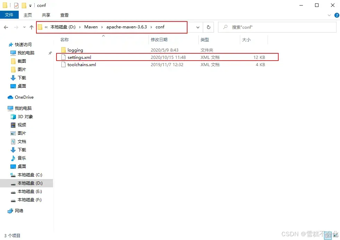340x240 pixels.
Task: Select OneDrive in the navigation pane
Action: pyautogui.click(x=24, y=97)
